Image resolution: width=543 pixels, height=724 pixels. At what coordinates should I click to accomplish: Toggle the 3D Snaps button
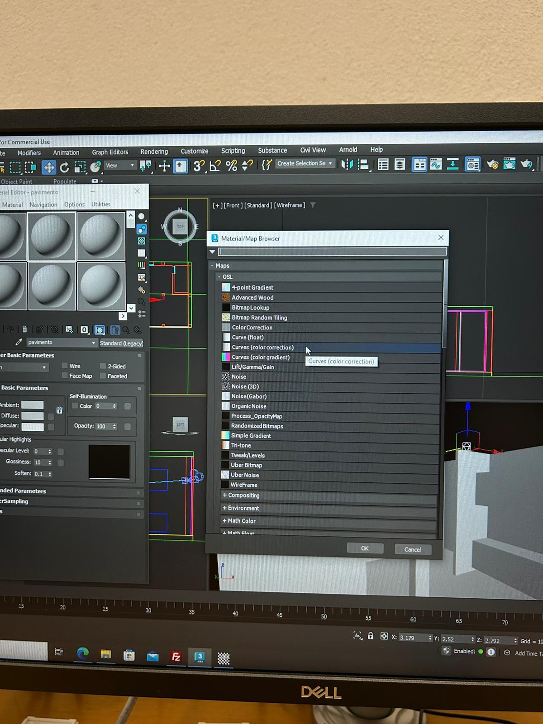click(199, 166)
